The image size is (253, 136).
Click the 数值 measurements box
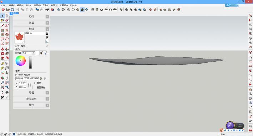click(239, 134)
